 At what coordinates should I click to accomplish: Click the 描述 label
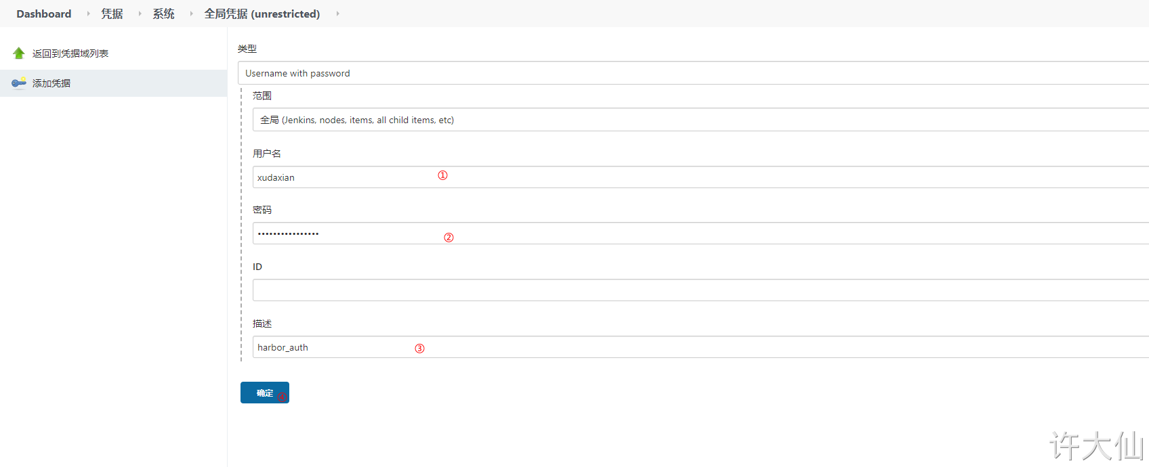pyautogui.click(x=262, y=324)
